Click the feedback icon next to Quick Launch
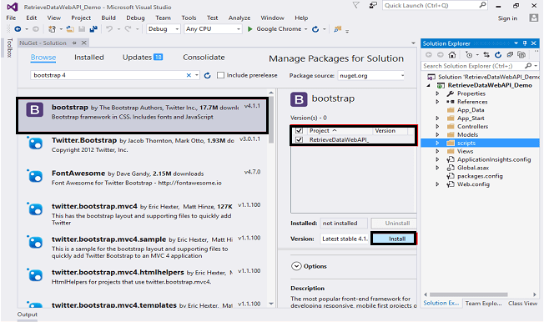 [373, 6]
